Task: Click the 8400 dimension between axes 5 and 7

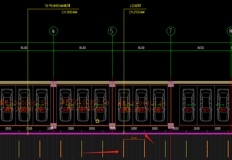Action: pyautogui.click(x=141, y=48)
